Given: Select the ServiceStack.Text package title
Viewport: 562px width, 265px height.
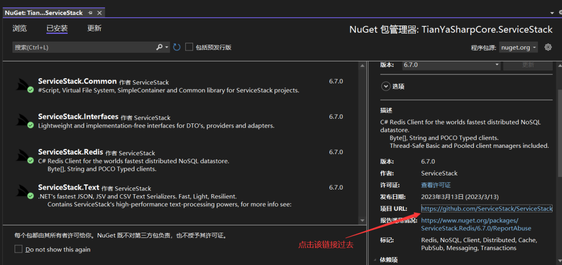Looking at the screenshot, I should pyautogui.click(x=69, y=187).
